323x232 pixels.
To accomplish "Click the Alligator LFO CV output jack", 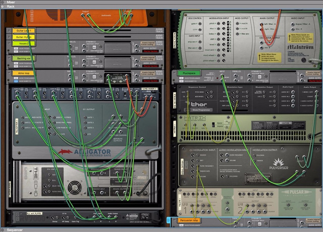I will pos(85,134).
